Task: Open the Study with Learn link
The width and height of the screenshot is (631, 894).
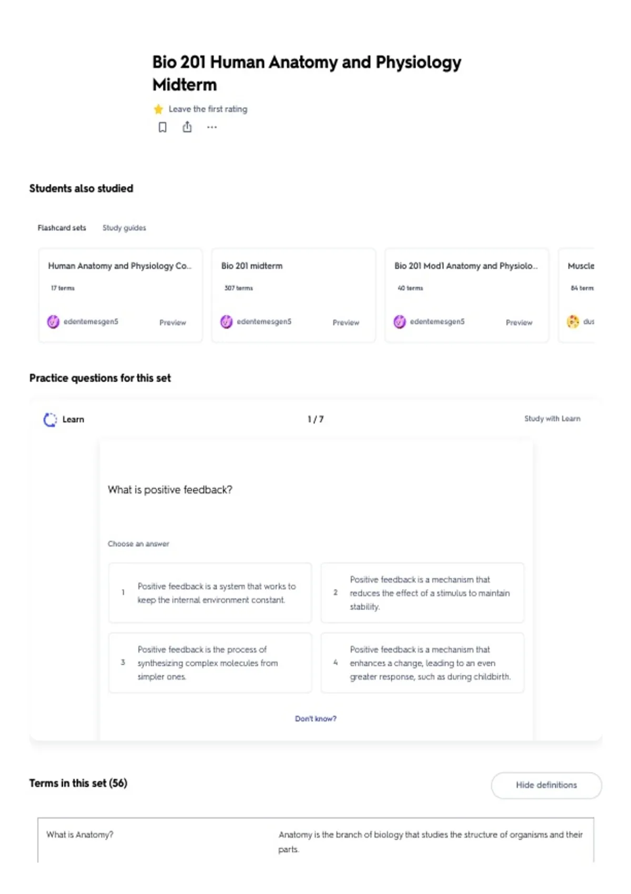Action: pos(552,419)
